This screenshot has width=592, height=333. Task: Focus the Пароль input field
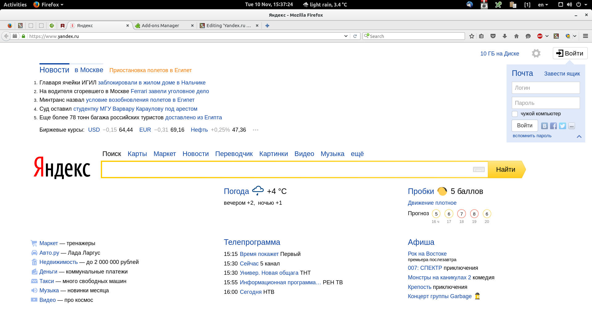[x=546, y=103]
